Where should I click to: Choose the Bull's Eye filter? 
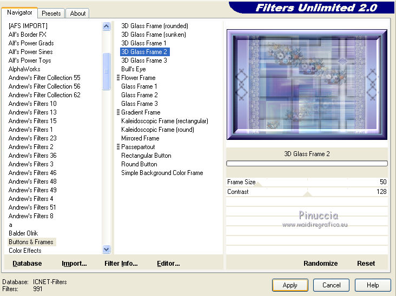[x=134, y=69]
